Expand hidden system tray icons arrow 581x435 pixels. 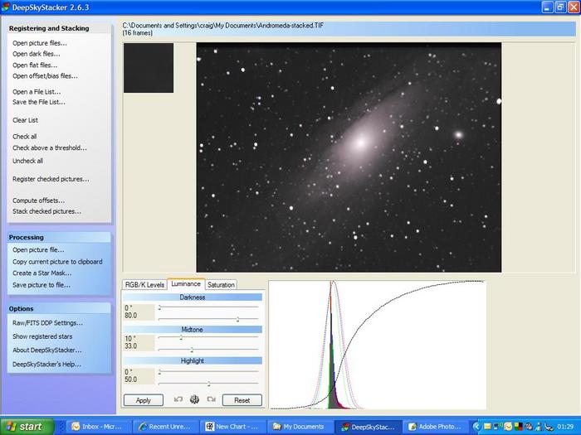[x=477, y=427]
